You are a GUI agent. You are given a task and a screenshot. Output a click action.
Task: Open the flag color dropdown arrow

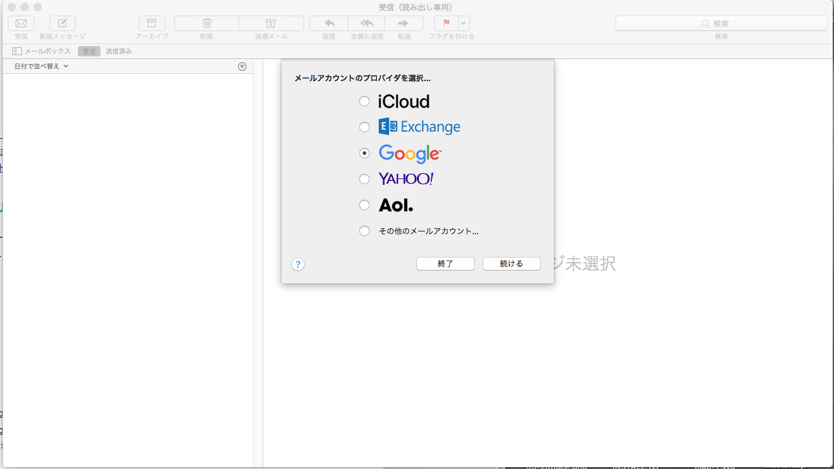[464, 23]
